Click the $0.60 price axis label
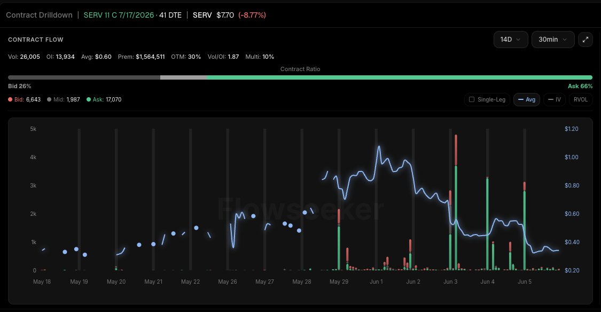The height and width of the screenshot is (312, 601). click(x=572, y=214)
